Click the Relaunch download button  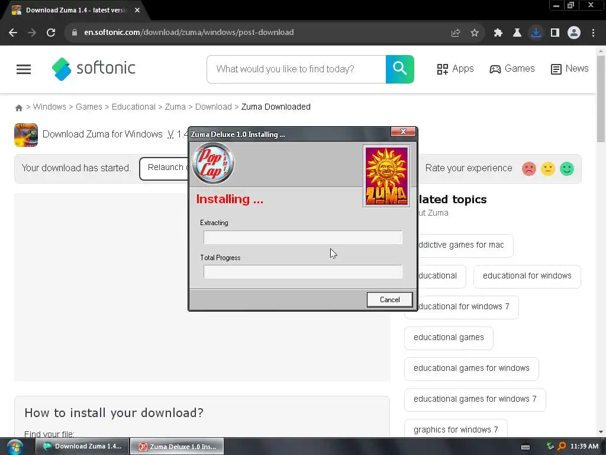165,168
